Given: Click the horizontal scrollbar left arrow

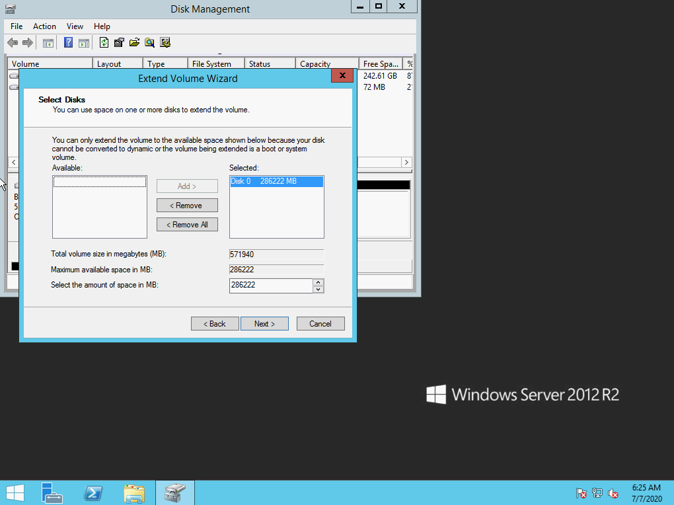Looking at the screenshot, I should tap(14, 162).
